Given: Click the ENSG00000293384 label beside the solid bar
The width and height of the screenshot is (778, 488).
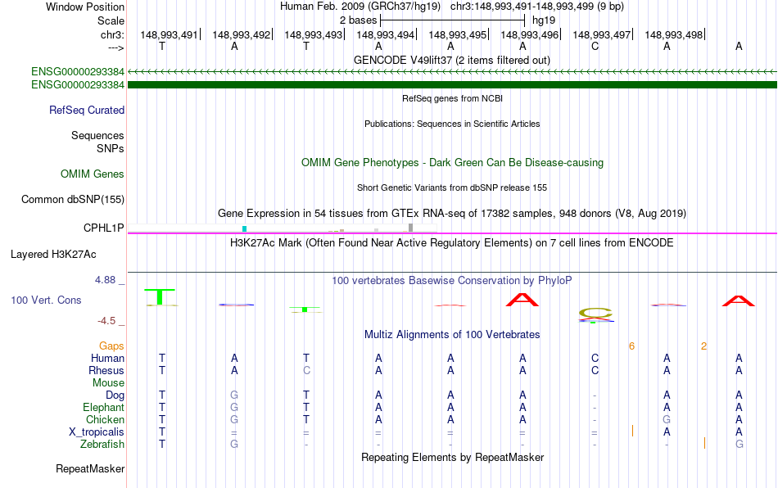Looking at the screenshot, I should 78,85.
